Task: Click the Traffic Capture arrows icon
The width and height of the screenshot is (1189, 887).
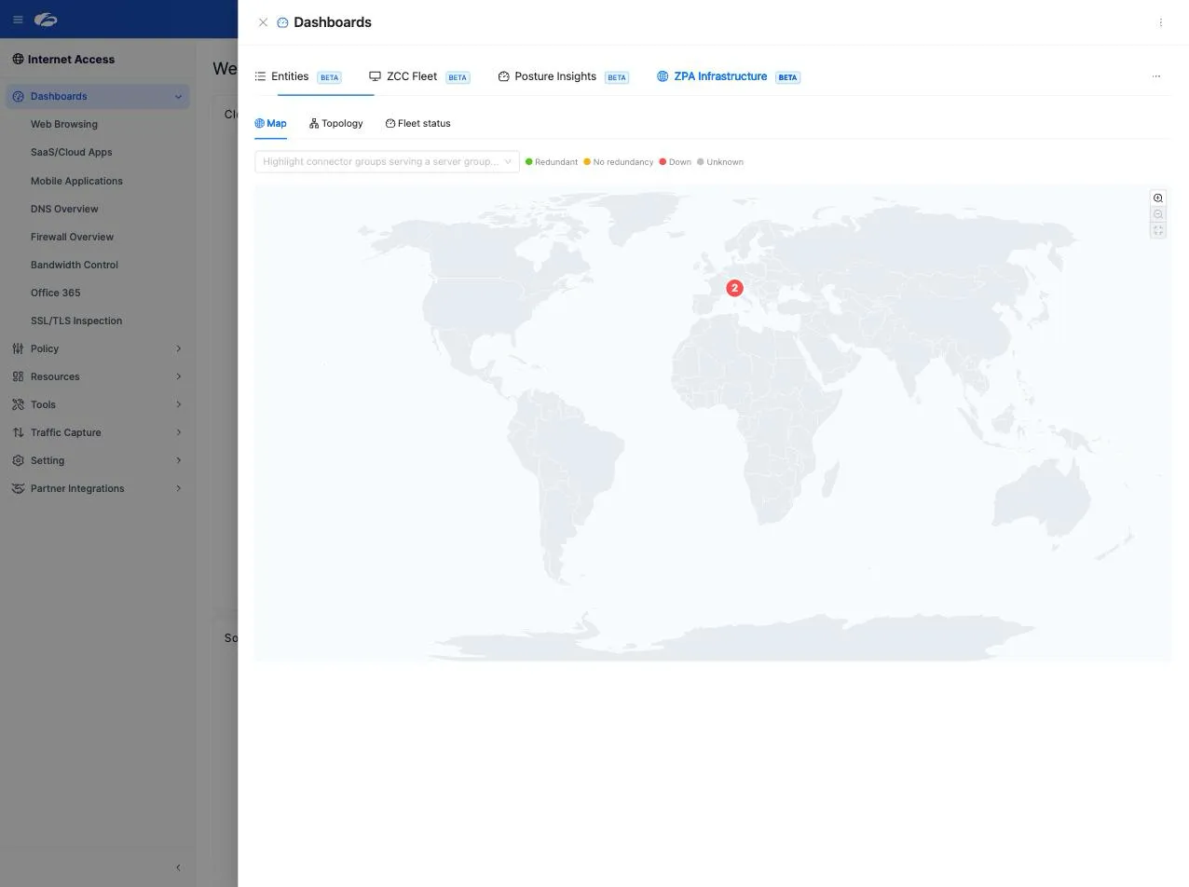Action: [18, 432]
